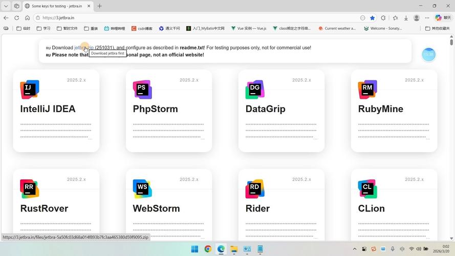Click the 2025.2.x version on PhpStorm card
455x256 pixels.
[x=189, y=80]
